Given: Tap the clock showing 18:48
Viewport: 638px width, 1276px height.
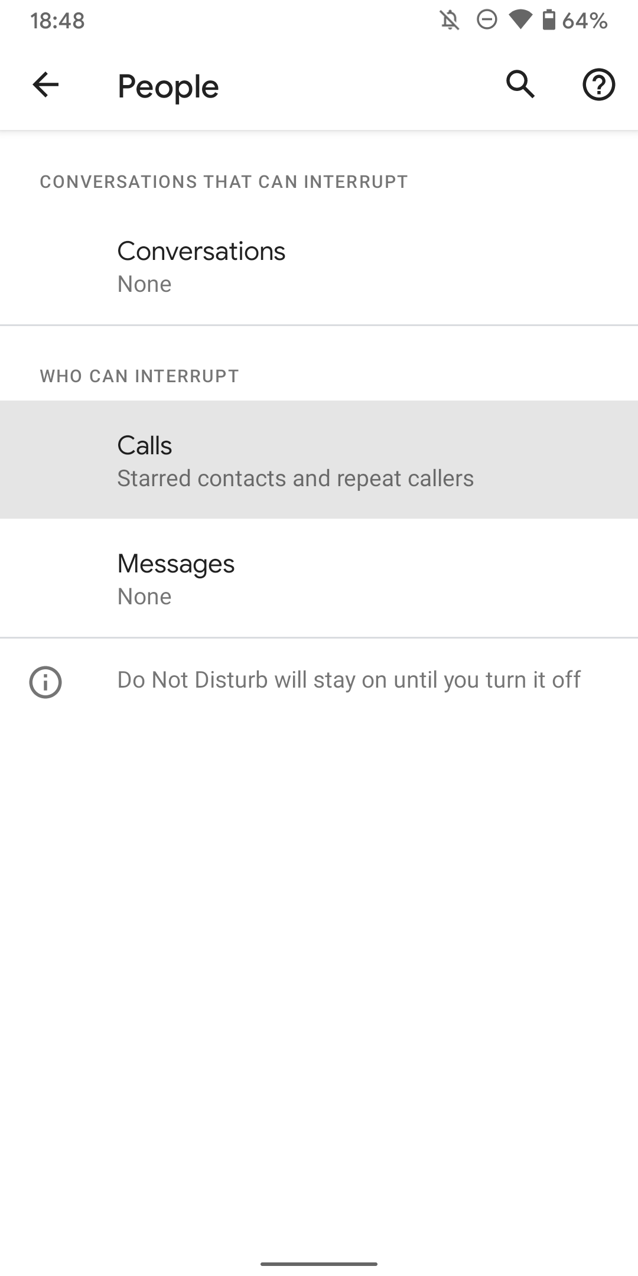Looking at the screenshot, I should 57,21.
